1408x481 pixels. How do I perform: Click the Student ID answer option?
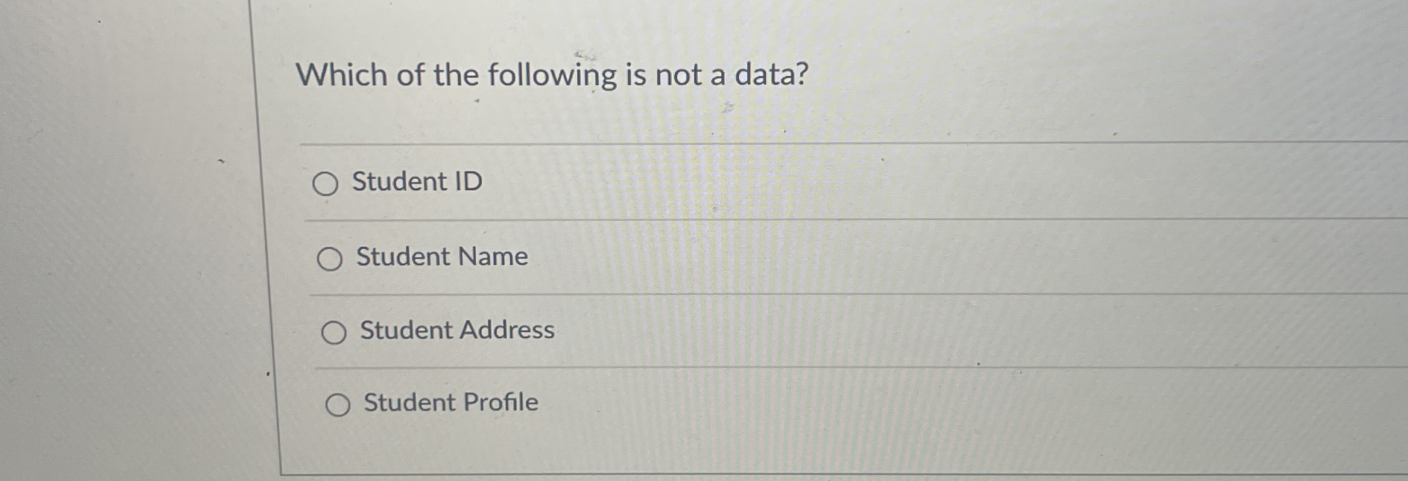click(416, 182)
